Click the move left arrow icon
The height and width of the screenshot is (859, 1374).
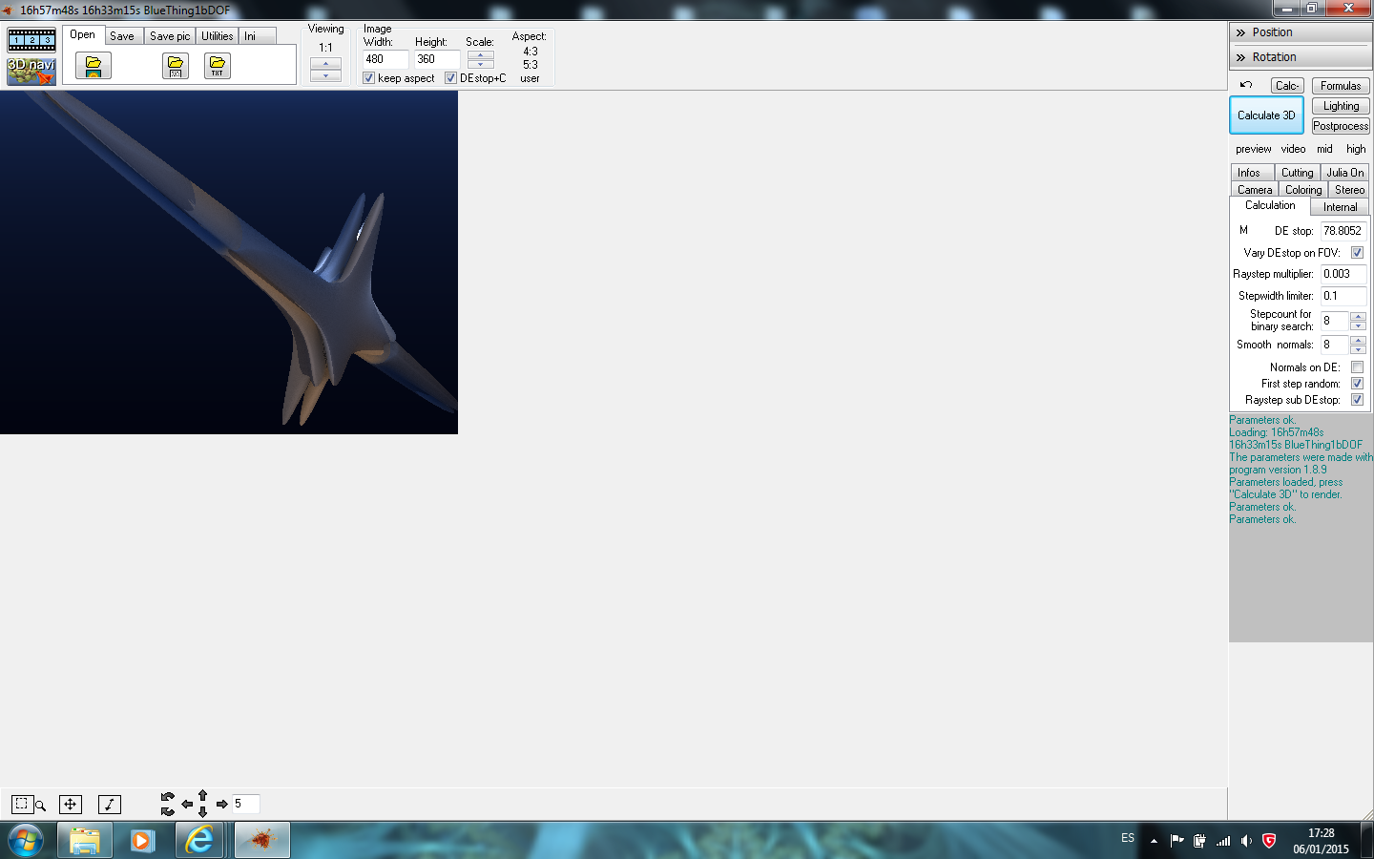click(187, 805)
